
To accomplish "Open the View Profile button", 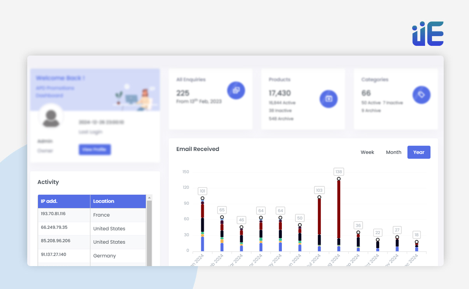I will pos(95,150).
